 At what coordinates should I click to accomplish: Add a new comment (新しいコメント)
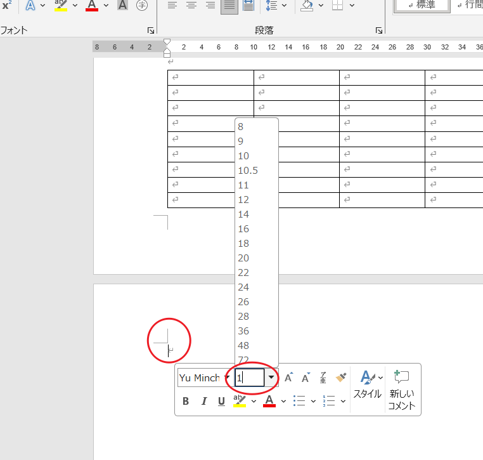click(402, 389)
